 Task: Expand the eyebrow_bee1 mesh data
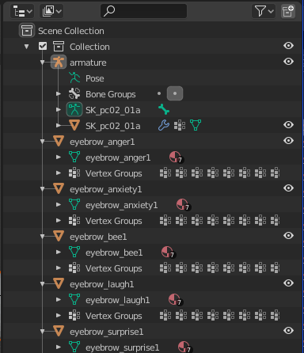coord(59,252)
